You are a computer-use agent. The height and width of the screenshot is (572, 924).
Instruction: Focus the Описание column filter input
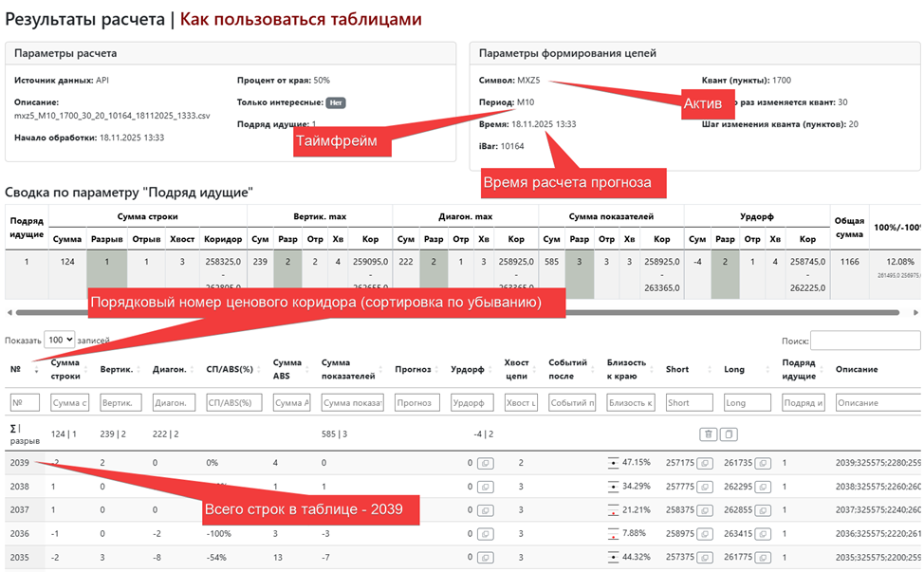[875, 403]
